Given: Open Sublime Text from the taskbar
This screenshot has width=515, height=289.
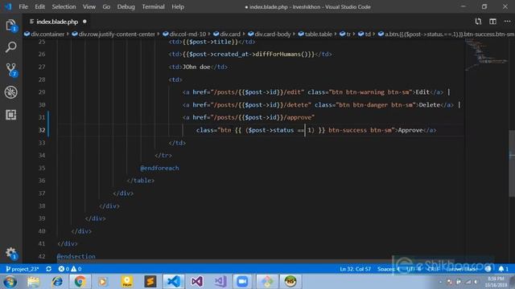Looking at the screenshot, I should [150, 282].
